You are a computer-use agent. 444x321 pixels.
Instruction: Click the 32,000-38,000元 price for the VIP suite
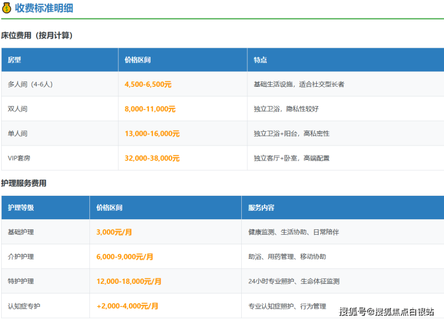point(152,158)
